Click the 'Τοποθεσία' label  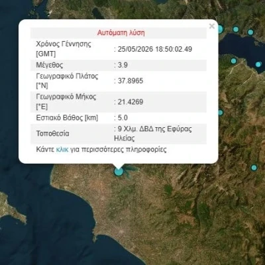pos(52,133)
